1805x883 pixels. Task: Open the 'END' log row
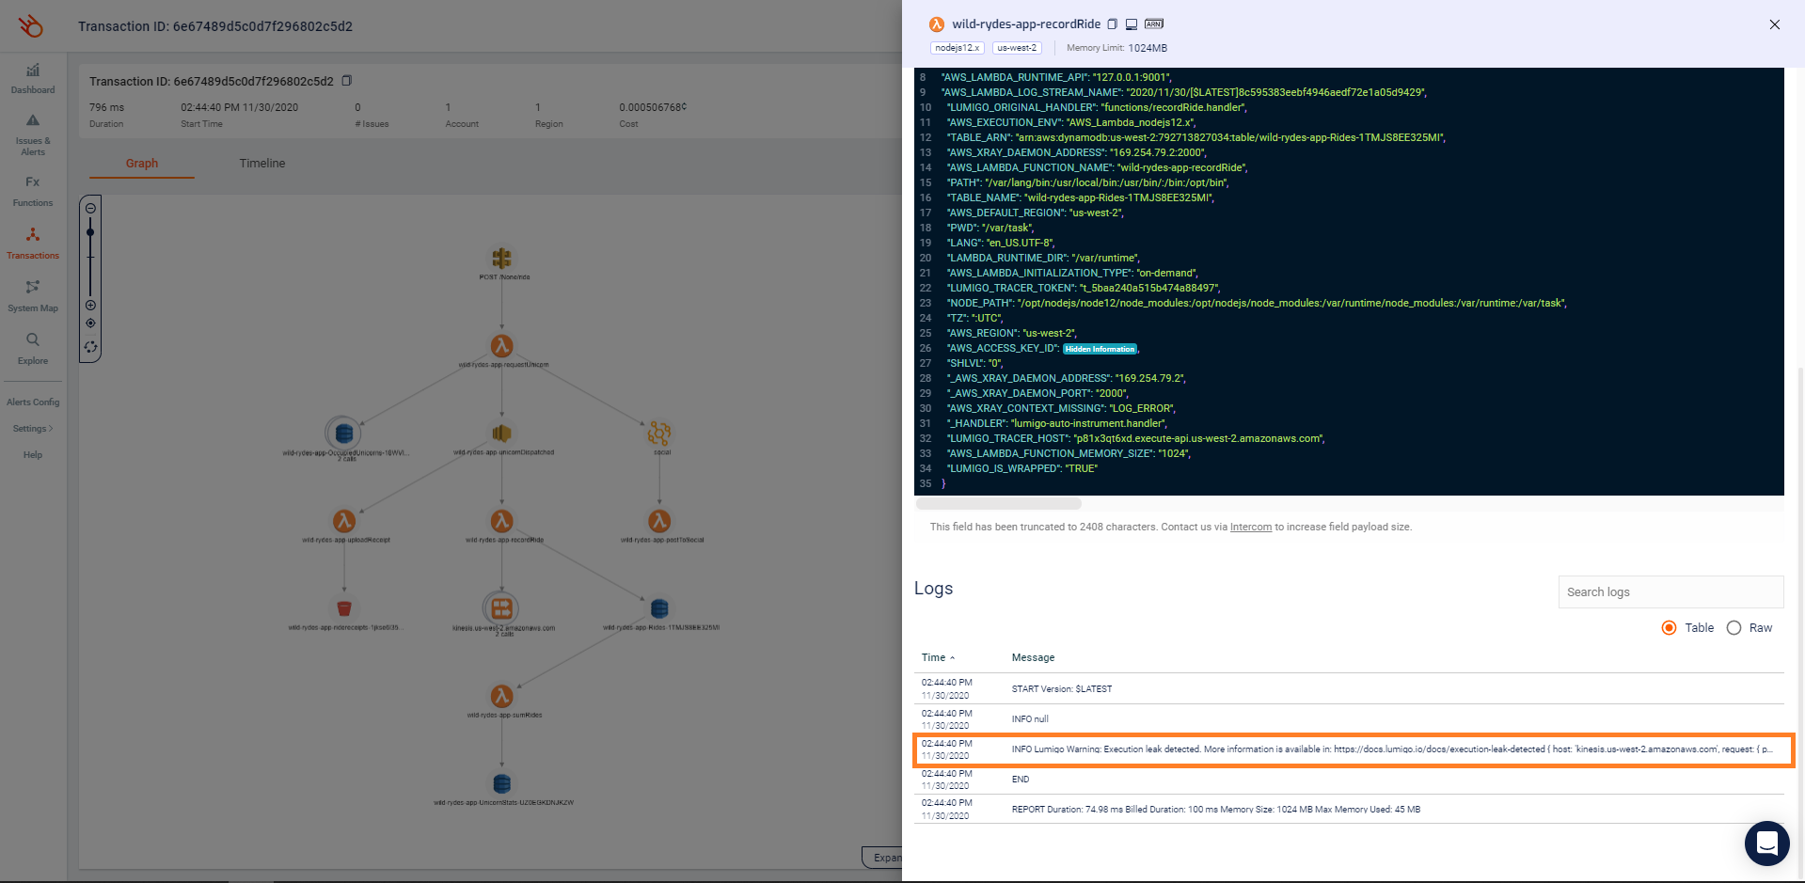(x=1349, y=780)
